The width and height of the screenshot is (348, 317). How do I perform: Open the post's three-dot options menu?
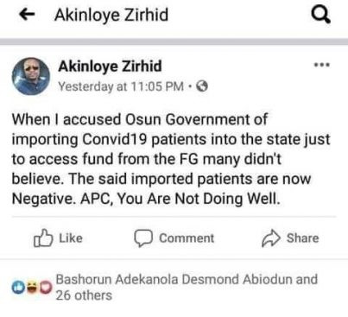click(322, 65)
